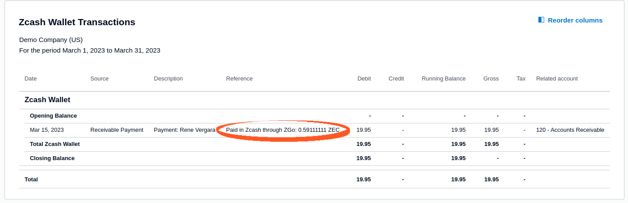Click the Description column header
The image size is (628, 203).
point(168,79)
